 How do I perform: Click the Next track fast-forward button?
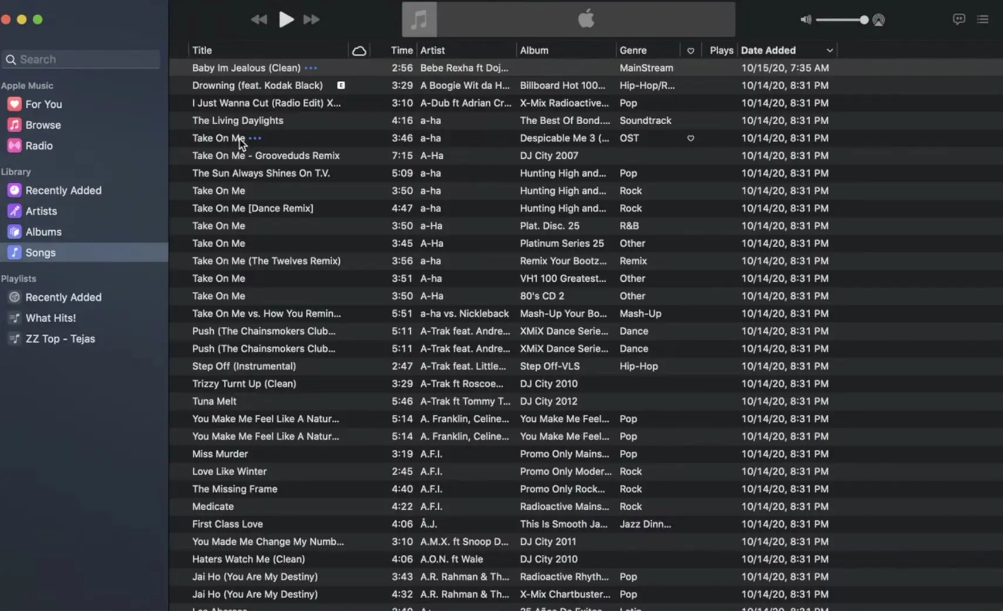(311, 20)
